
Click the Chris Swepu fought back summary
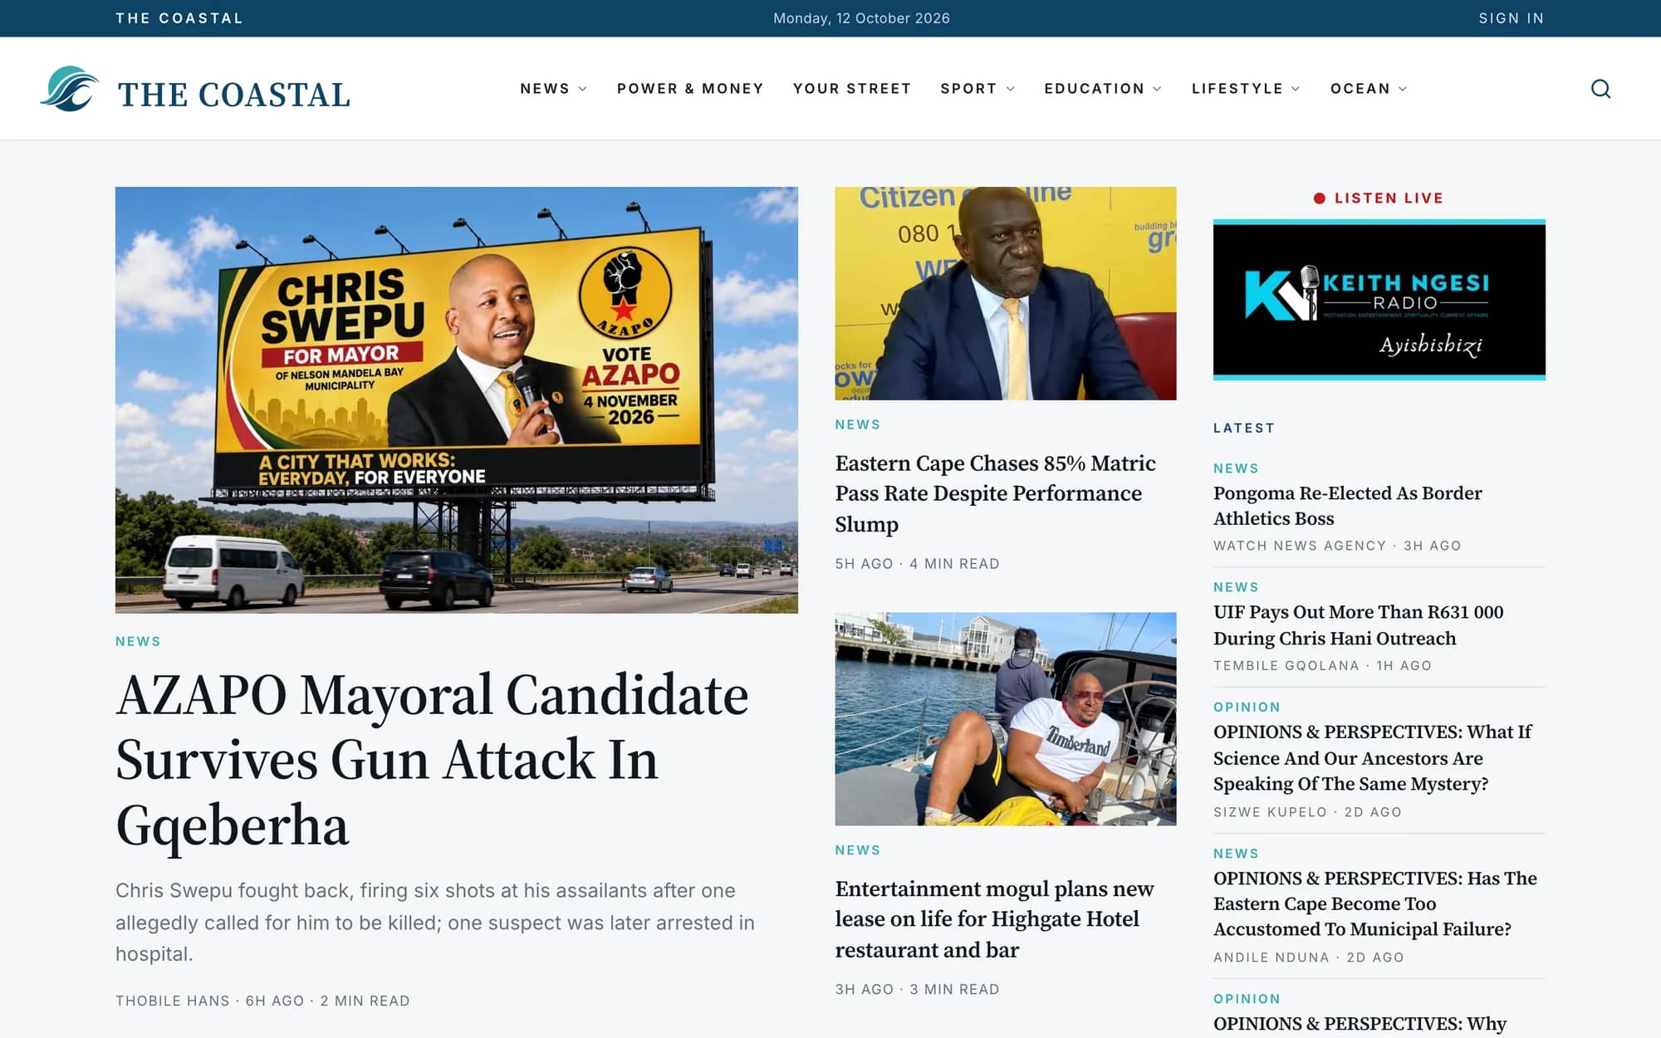[435, 922]
